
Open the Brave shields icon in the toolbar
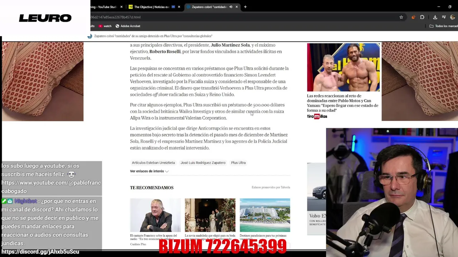click(x=413, y=17)
